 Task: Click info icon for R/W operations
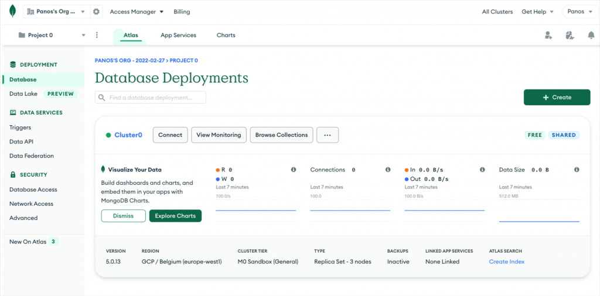[x=294, y=170]
